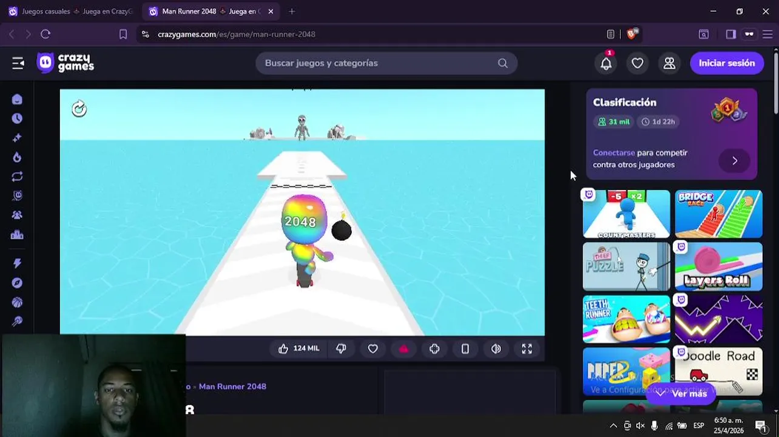The height and width of the screenshot is (437, 779).
Task: Open the ESP language indicator
Action: point(698,425)
